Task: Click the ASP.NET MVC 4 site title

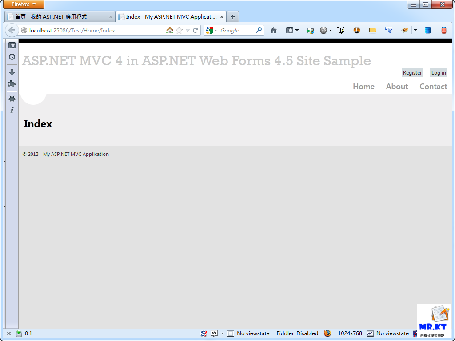Action: (196, 61)
